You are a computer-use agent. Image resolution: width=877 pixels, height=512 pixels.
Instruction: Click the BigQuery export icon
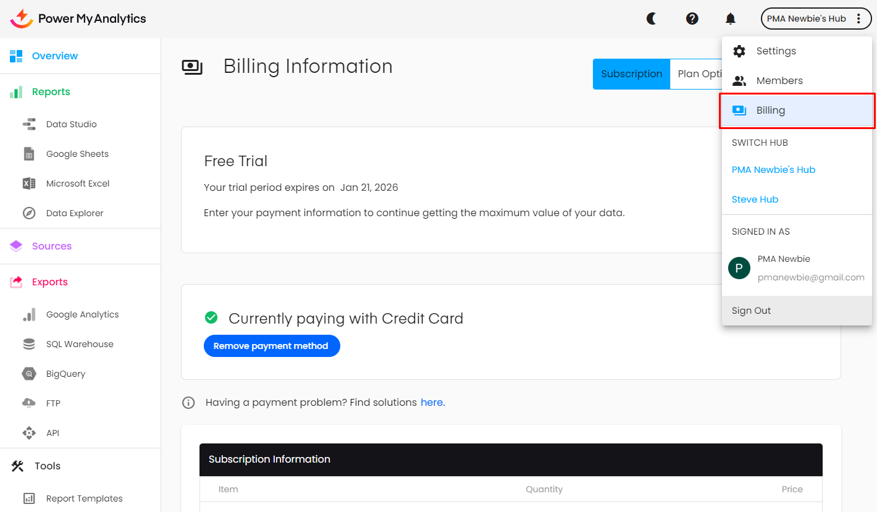click(29, 374)
